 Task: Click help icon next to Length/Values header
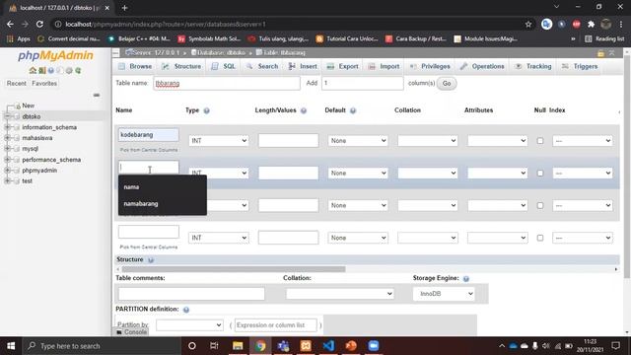pos(304,110)
